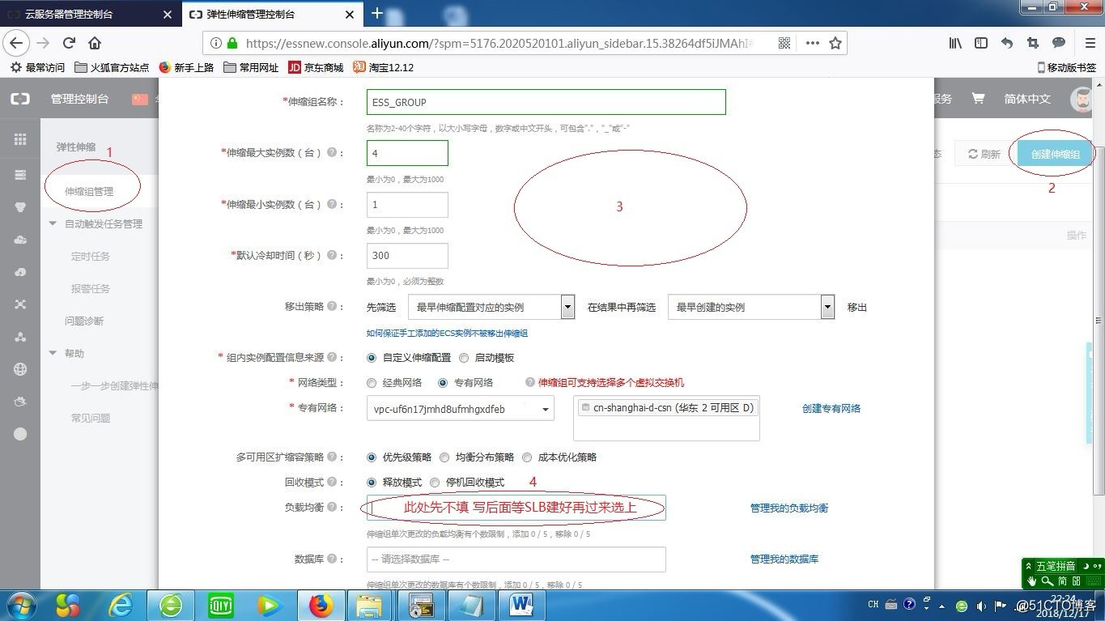The height and width of the screenshot is (621, 1105).
Task: Switch to 云服务器管理控制台 browser tab
Action: [x=89, y=14]
